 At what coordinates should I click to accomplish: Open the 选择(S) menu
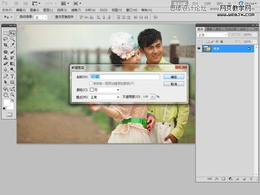click(62, 10)
